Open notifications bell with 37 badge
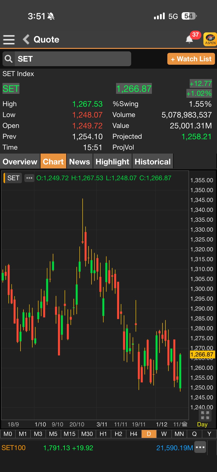 (189, 39)
